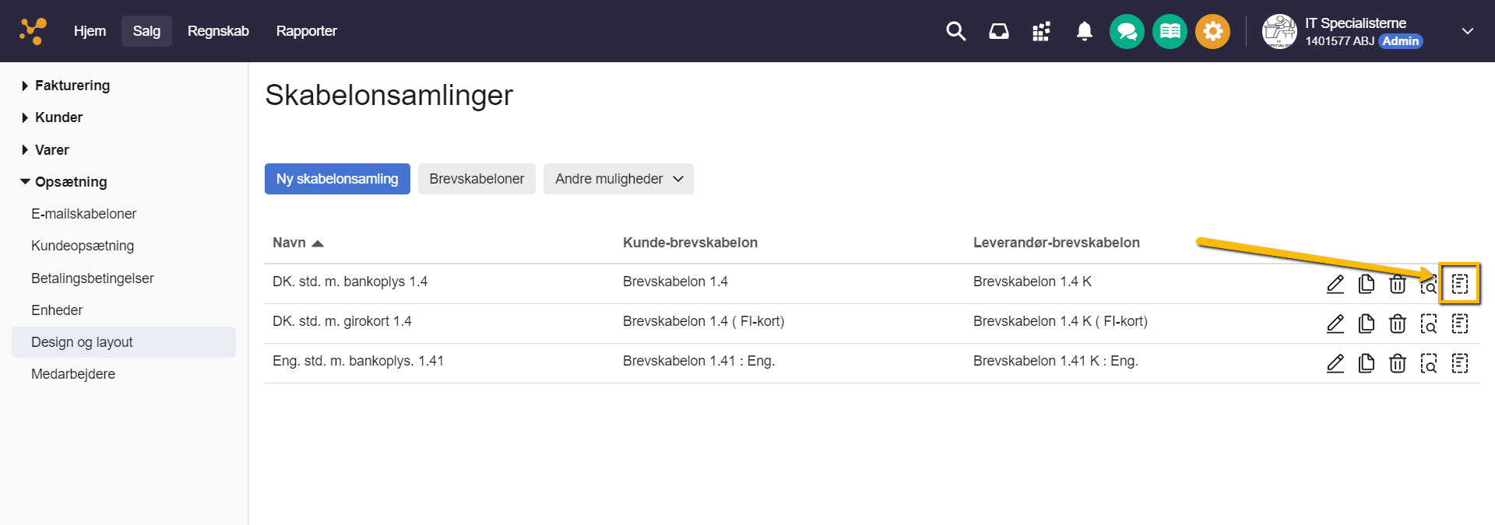Switch to the Regnskab menu
This screenshot has height=525, width=1495.
tap(218, 31)
